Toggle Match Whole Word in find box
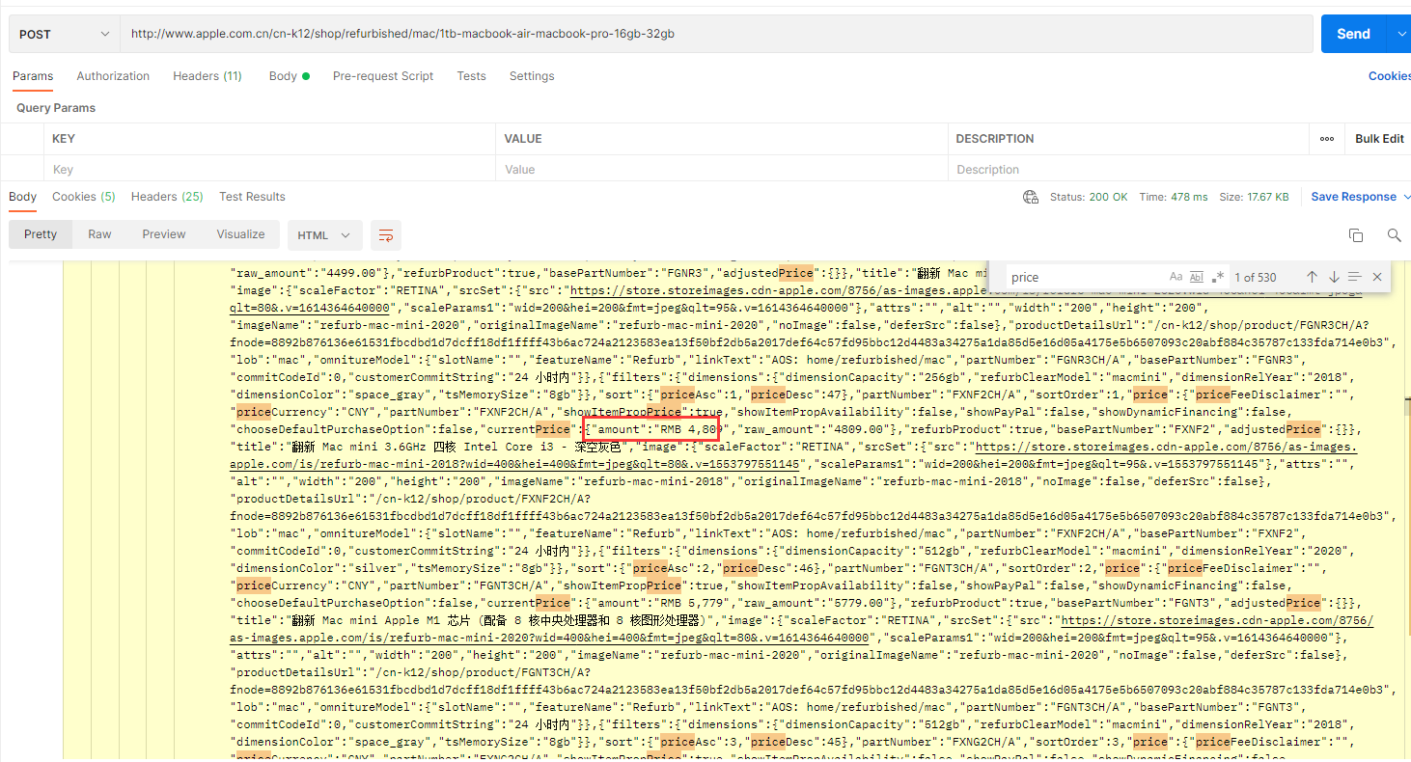Screen dimensions: 1411x762 coord(1197,277)
